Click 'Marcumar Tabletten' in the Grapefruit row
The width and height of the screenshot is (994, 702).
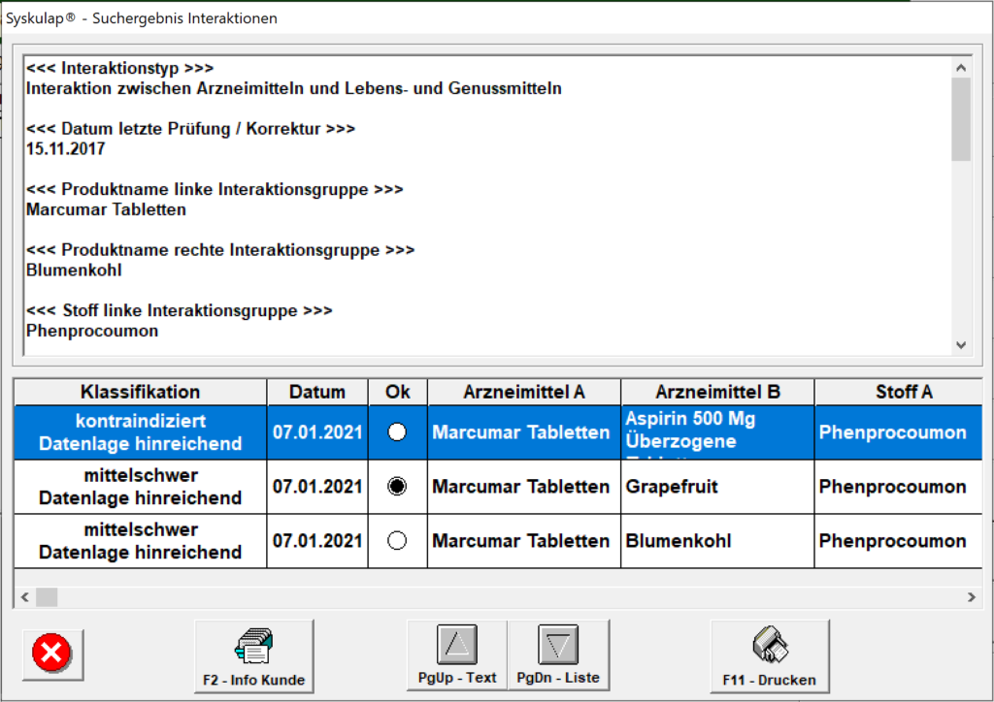tap(524, 487)
